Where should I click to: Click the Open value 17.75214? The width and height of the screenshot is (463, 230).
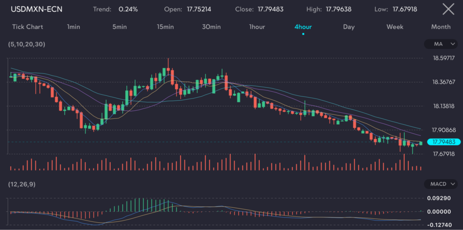[x=199, y=9]
